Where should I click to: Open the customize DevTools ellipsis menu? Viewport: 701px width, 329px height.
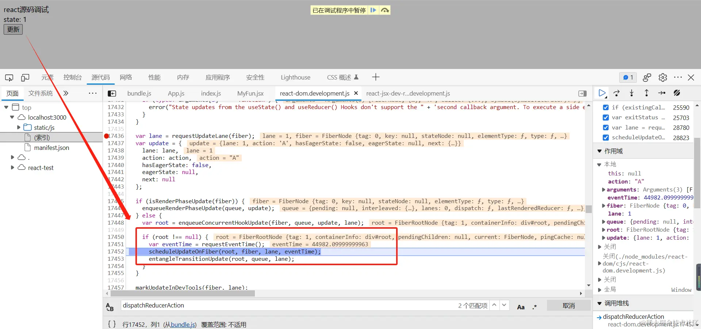click(x=678, y=77)
